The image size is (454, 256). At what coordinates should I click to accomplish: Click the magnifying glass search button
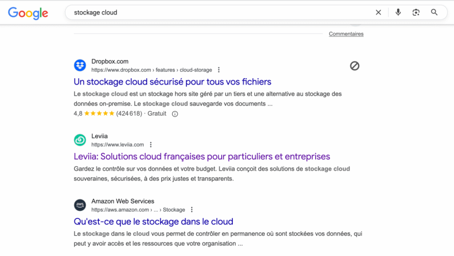tap(434, 12)
